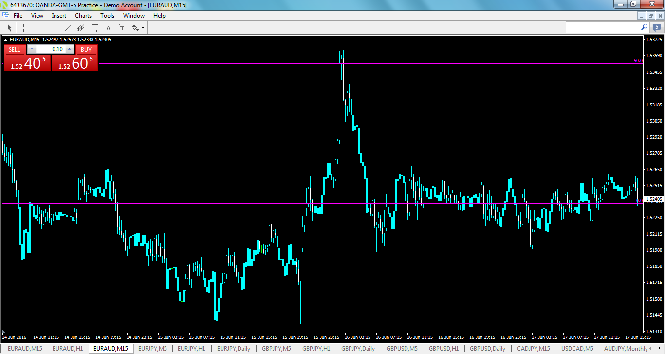Select the Equidistant Channel tool
Screen dimensions: 665x354
(81, 28)
